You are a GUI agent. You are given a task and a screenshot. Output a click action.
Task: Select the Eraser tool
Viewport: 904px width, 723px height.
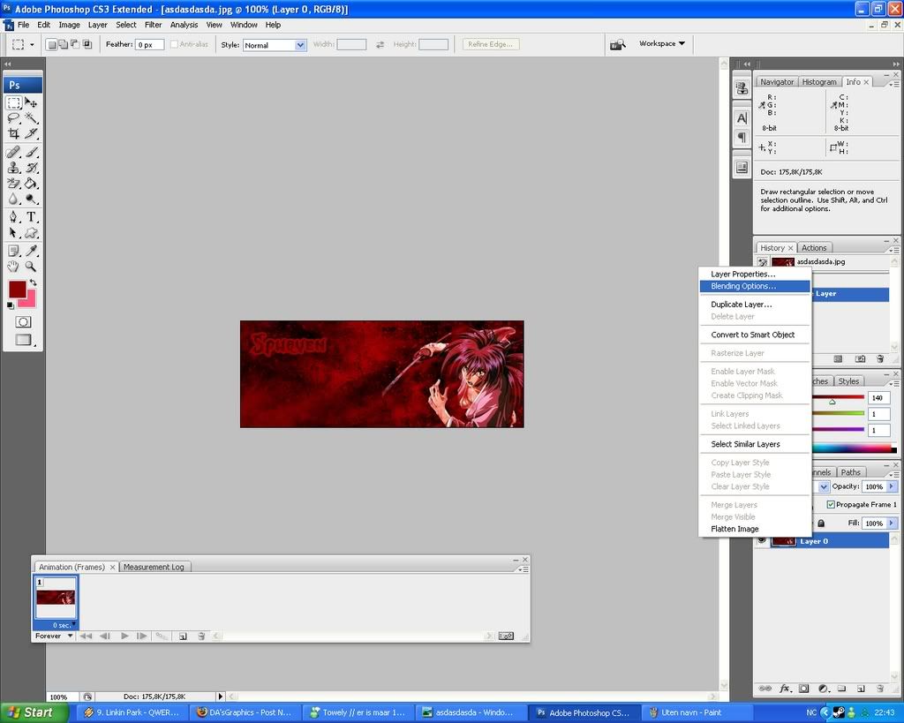14,184
